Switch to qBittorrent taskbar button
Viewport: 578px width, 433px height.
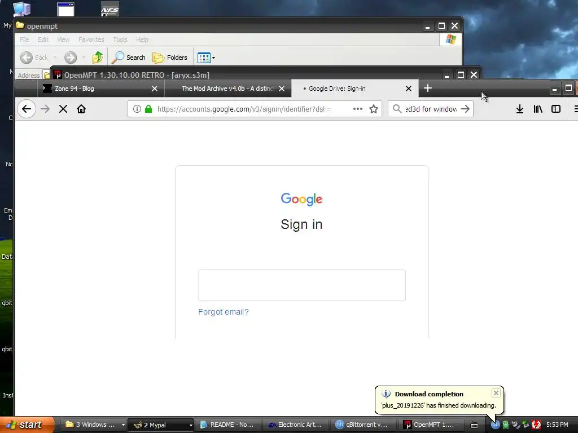363,425
